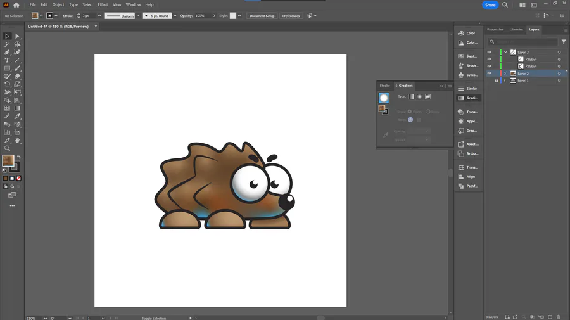The width and height of the screenshot is (570, 320).
Task: Unlock Layer 1 via lock icon
Action: click(496, 80)
